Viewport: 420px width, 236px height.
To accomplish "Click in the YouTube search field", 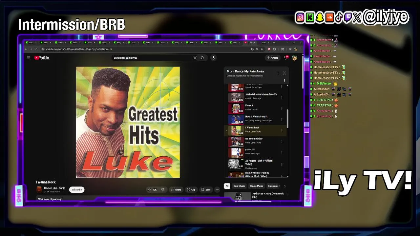I will [x=153, y=58].
